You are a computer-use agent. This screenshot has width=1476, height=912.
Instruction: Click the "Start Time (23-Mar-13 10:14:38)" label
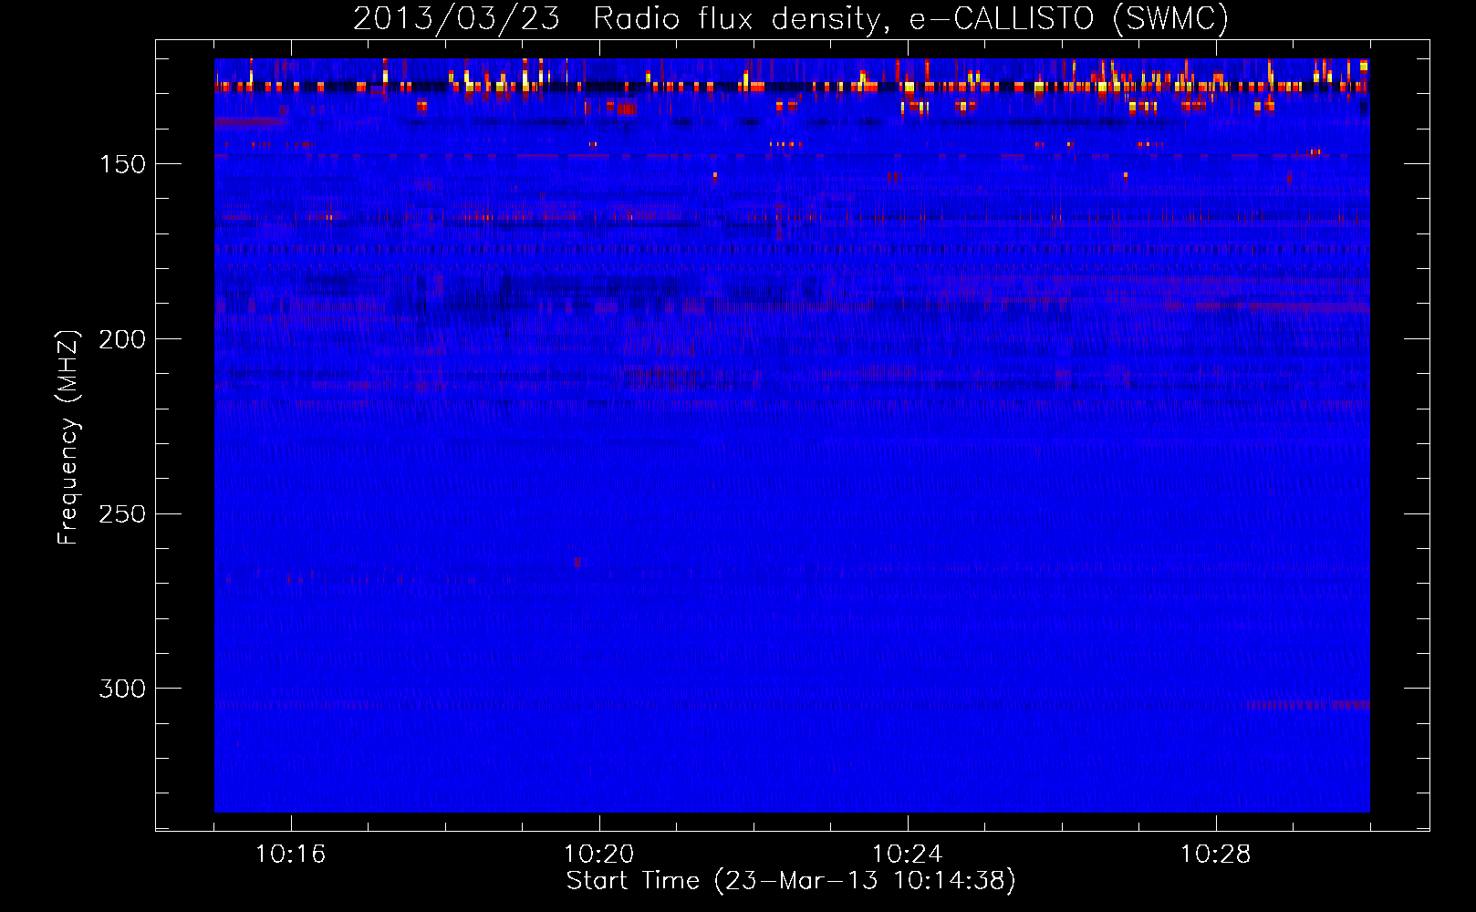click(x=791, y=881)
